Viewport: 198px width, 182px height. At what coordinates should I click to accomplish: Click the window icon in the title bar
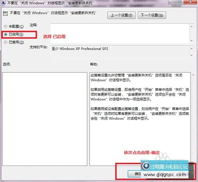point(3,3)
